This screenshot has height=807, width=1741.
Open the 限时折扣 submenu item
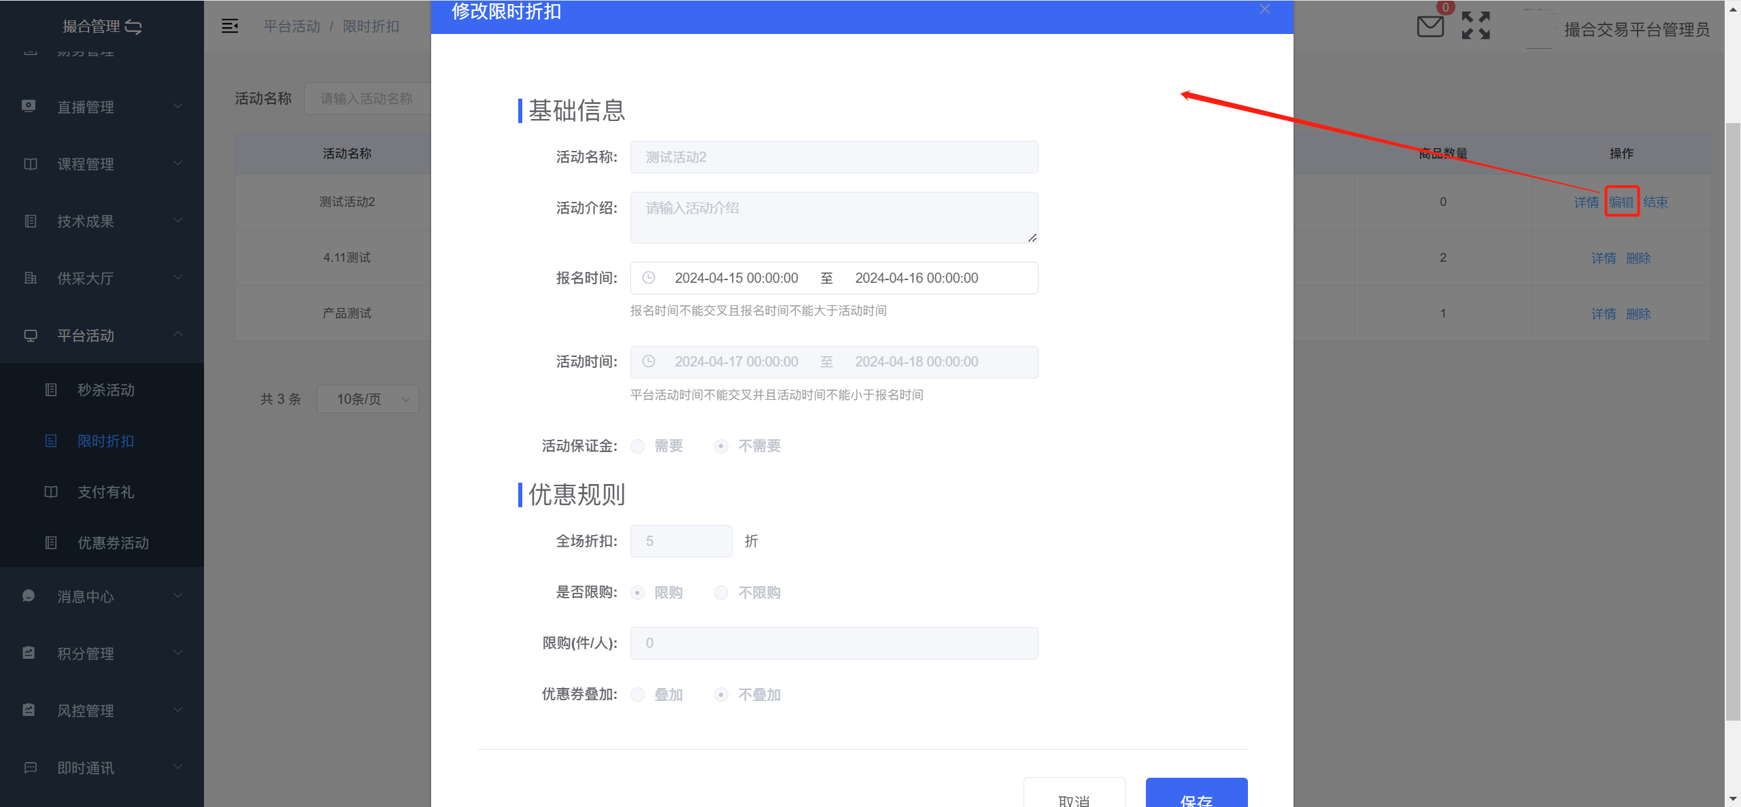click(x=102, y=441)
